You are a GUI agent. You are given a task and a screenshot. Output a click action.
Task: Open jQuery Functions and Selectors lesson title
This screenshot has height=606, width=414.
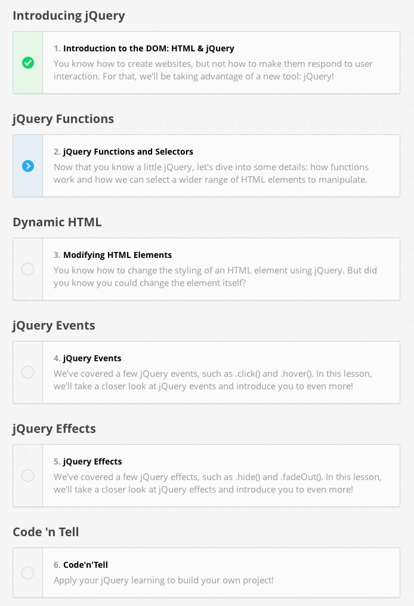(128, 152)
